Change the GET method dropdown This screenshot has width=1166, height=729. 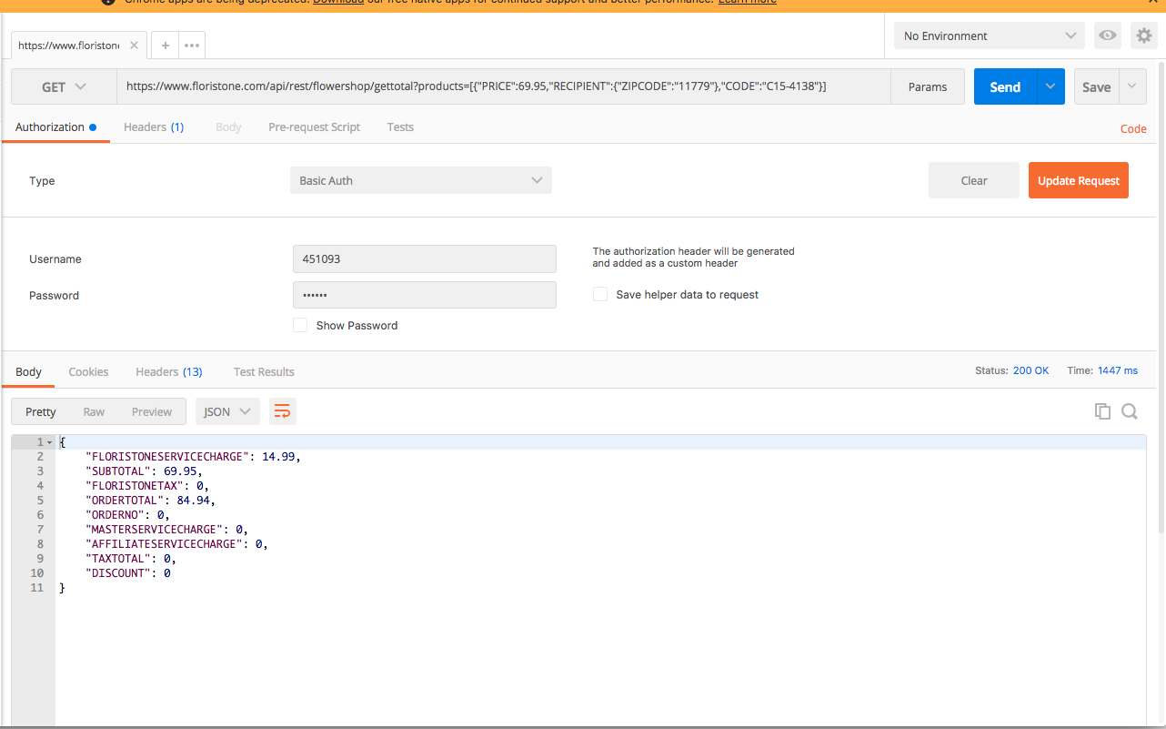(x=64, y=86)
